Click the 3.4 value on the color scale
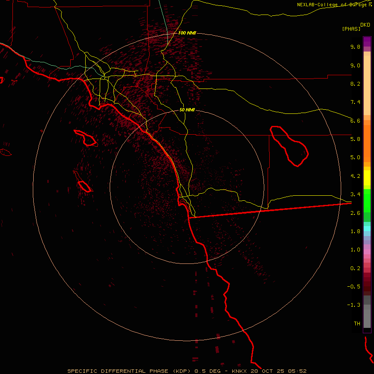 pos(355,194)
